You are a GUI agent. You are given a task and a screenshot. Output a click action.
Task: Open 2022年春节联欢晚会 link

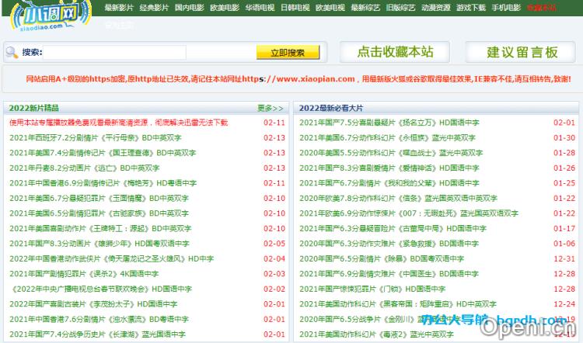[x=101, y=289]
